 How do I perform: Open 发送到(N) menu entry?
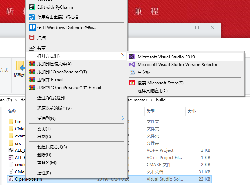pos(76,118)
